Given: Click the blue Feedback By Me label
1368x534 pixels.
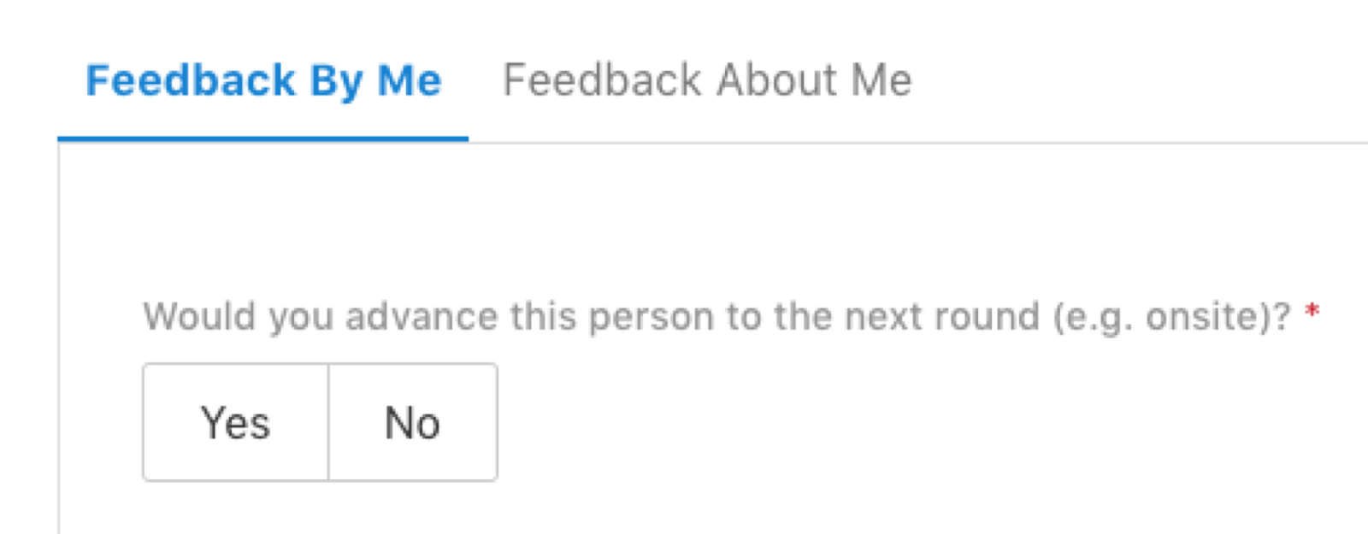Looking at the screenshot, I should pos(263,82).
